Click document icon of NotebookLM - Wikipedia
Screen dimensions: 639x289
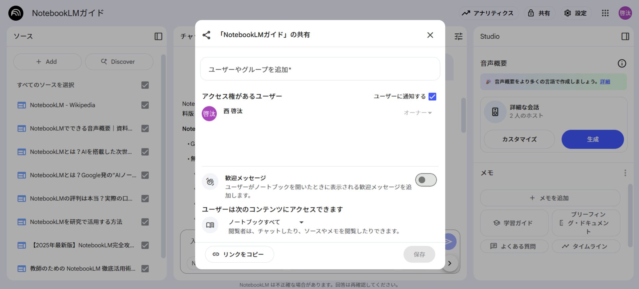(22, 105)
